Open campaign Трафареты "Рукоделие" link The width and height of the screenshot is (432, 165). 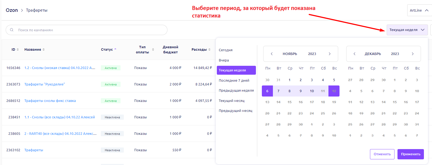[44, 84]
